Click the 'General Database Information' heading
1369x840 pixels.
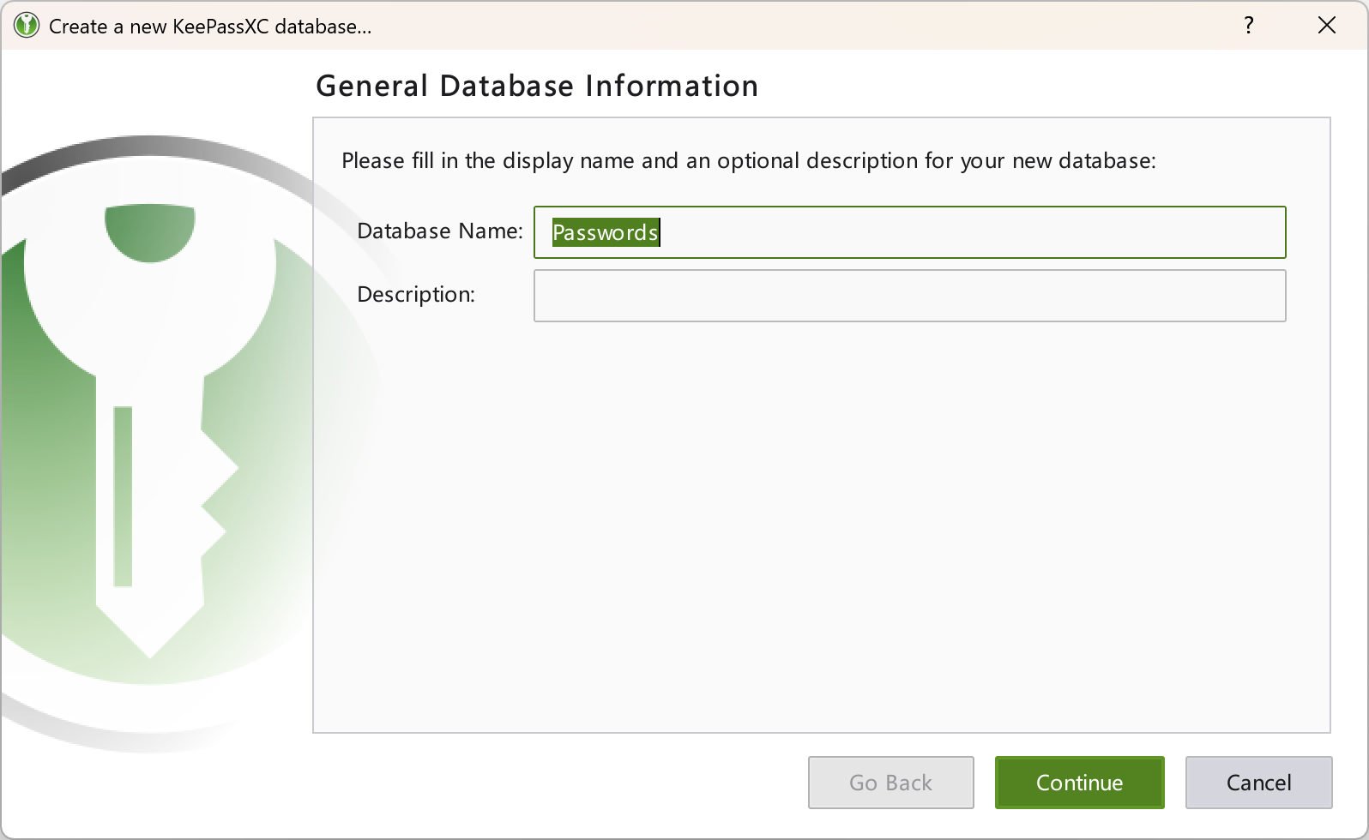point(537,86)
